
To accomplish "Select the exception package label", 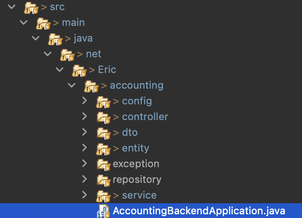I will (x=136, y=164).
